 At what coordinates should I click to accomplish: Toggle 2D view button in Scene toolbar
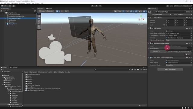120,11
